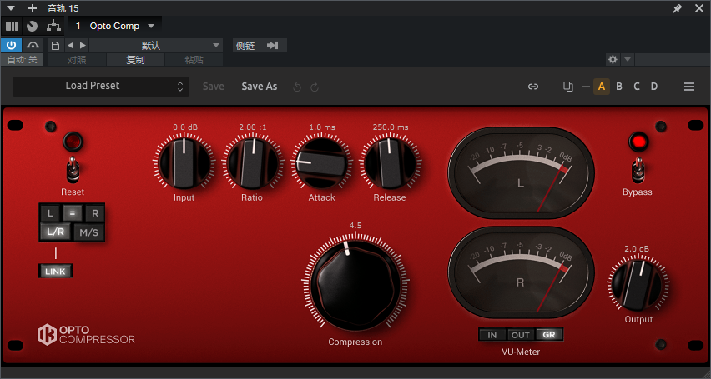This screenshot has width=711, height=379.
Task: Select the L channel button
Action: pos(50,212)
